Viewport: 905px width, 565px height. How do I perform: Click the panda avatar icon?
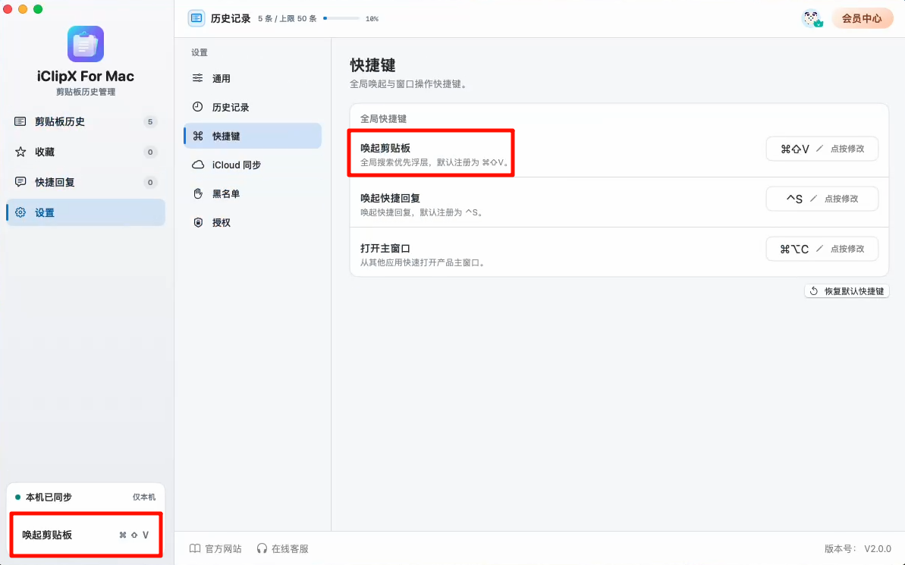[812, 18]
